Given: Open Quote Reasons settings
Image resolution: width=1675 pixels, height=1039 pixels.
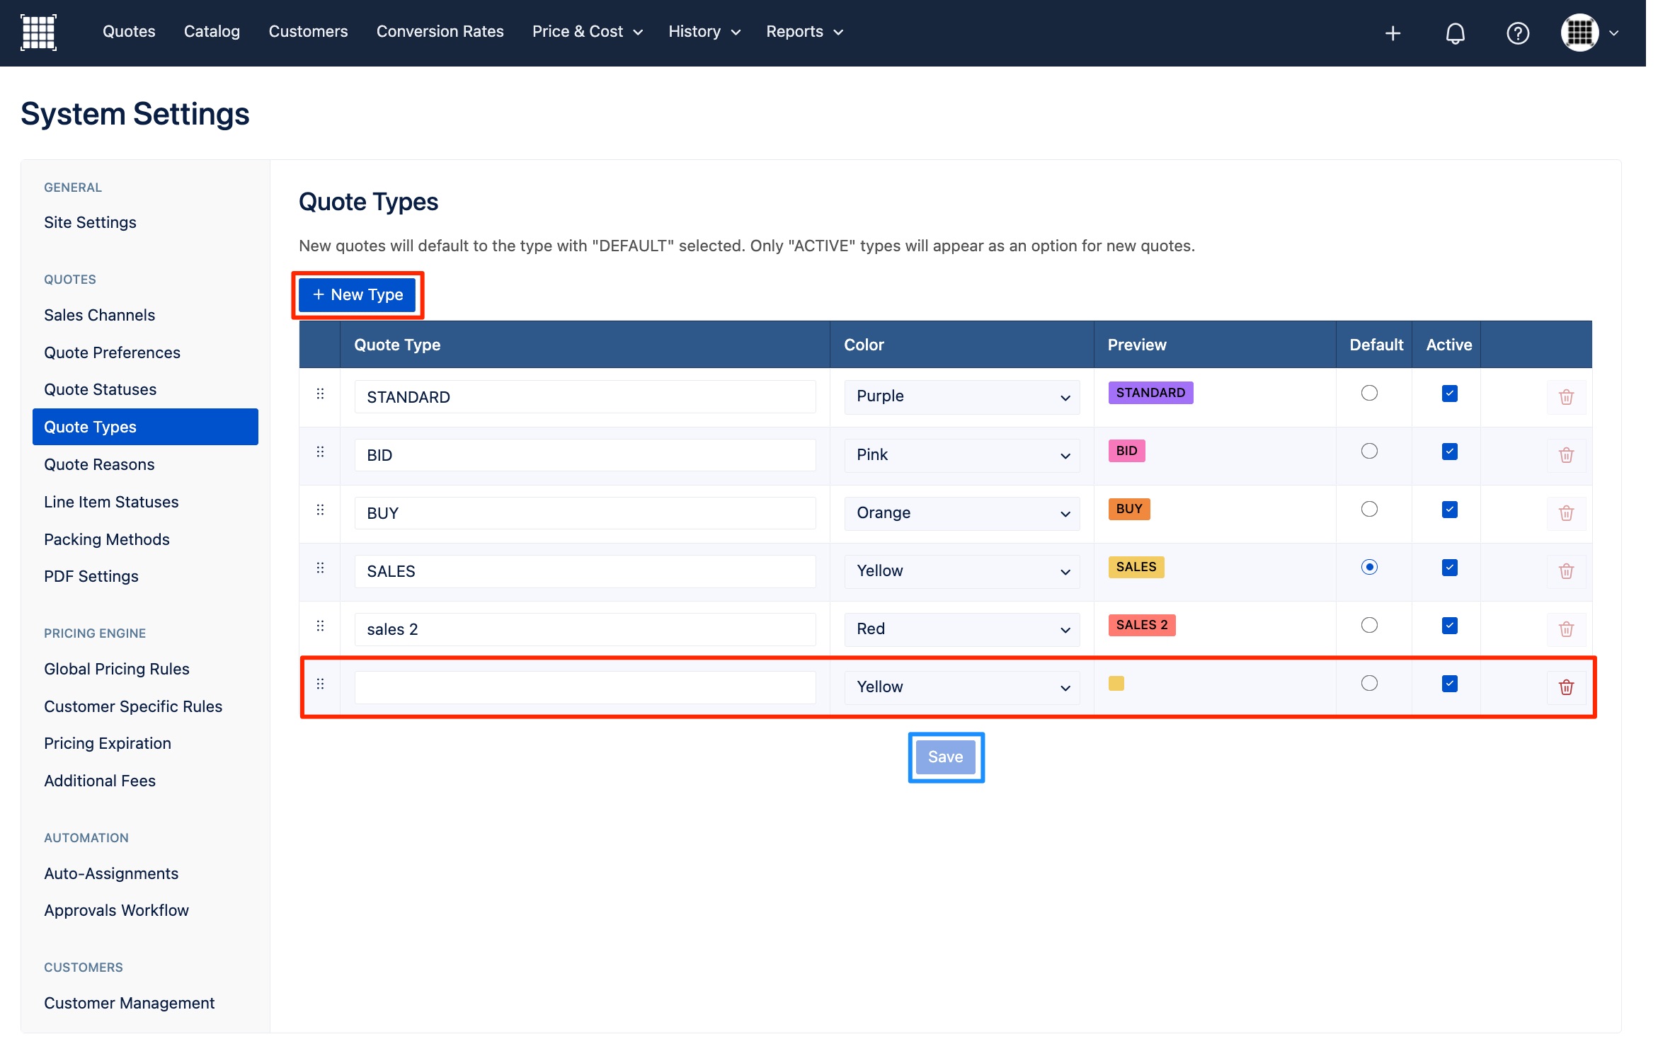Looking at the screenshot, I should click(99, 464).
